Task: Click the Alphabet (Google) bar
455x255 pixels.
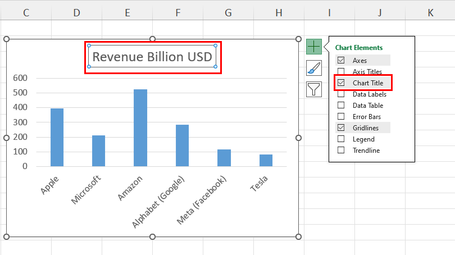Action: (x=182, y=145)
